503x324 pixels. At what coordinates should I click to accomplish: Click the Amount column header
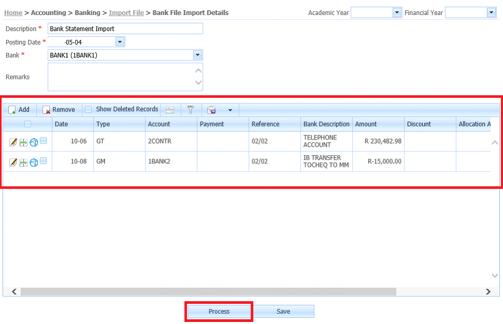pos(378,124)
